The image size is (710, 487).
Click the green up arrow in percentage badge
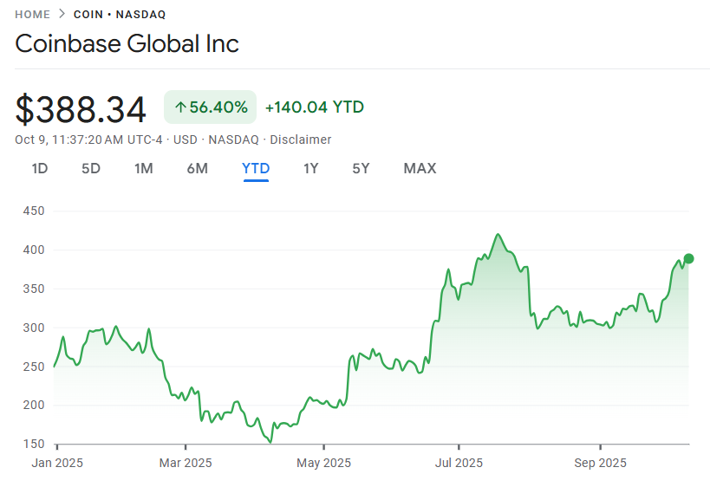[180, 107]
